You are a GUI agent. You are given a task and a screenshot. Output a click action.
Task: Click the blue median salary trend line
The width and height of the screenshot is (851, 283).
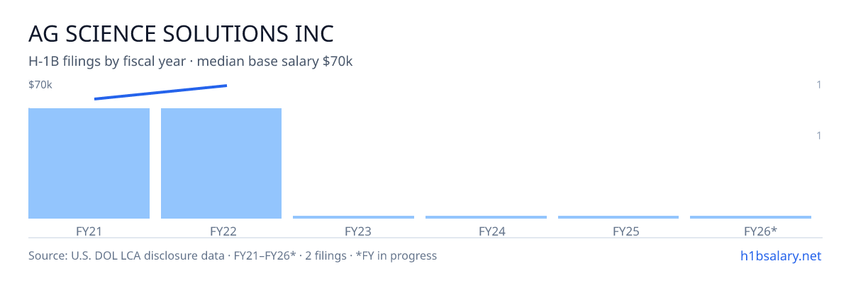pyautogui.click(x=160, y=92)
